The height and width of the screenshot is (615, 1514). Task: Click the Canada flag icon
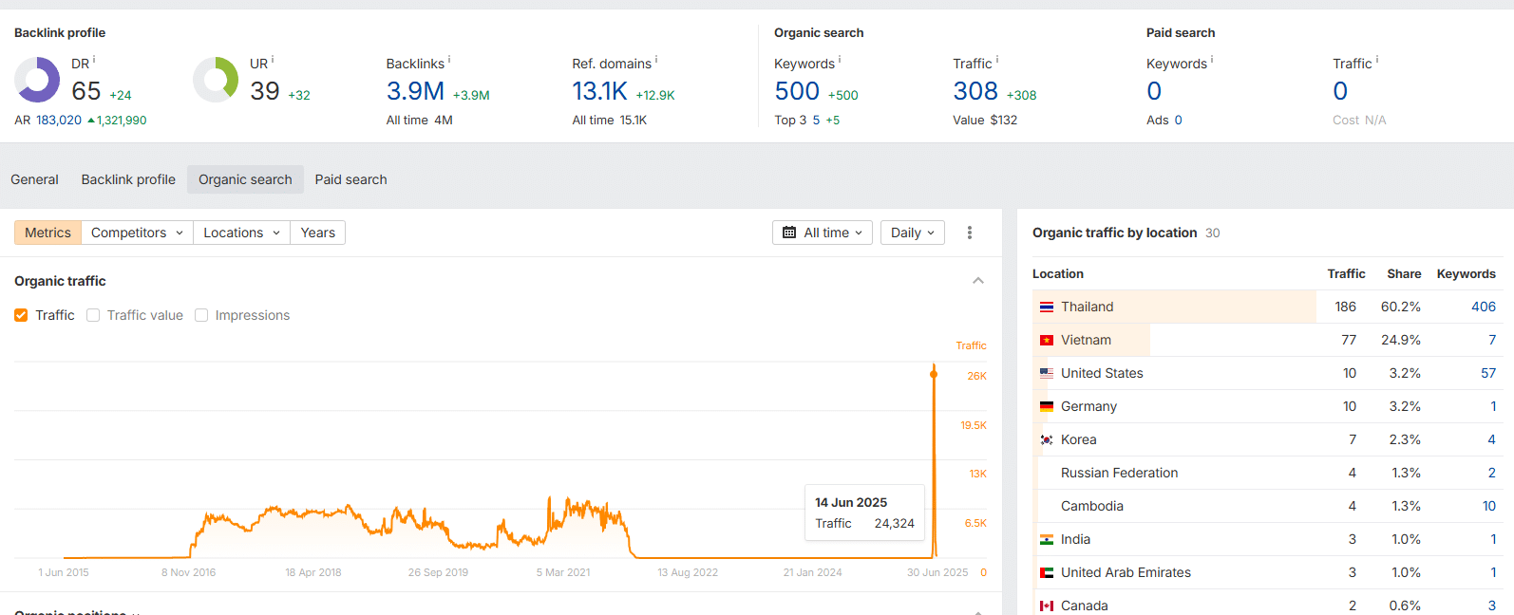coord(1047,606)
